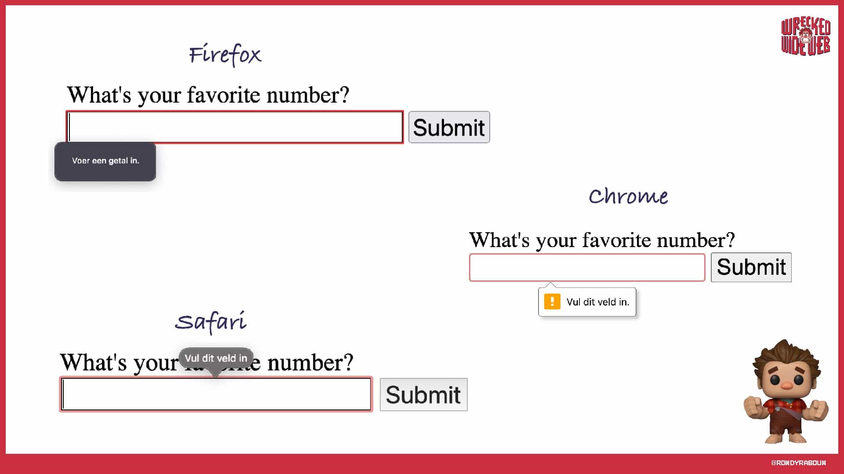This screenshot has height=474, width=844.
Task: Click the Wrecked Wide Web logo
Action: coord(805,36)
